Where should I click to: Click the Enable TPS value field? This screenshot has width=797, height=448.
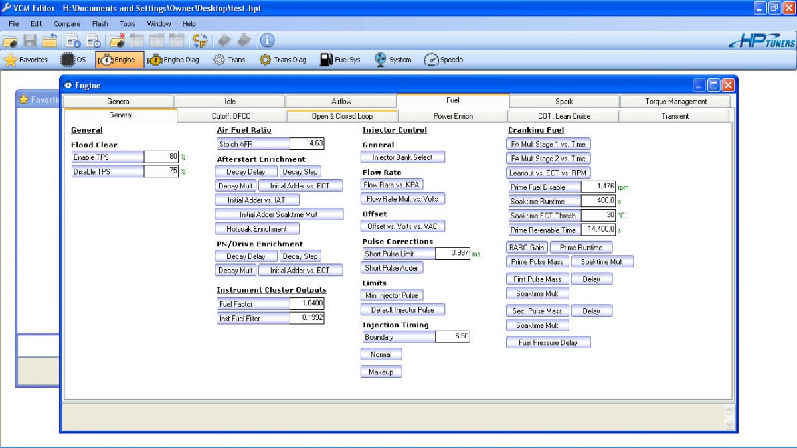point(161,157)
